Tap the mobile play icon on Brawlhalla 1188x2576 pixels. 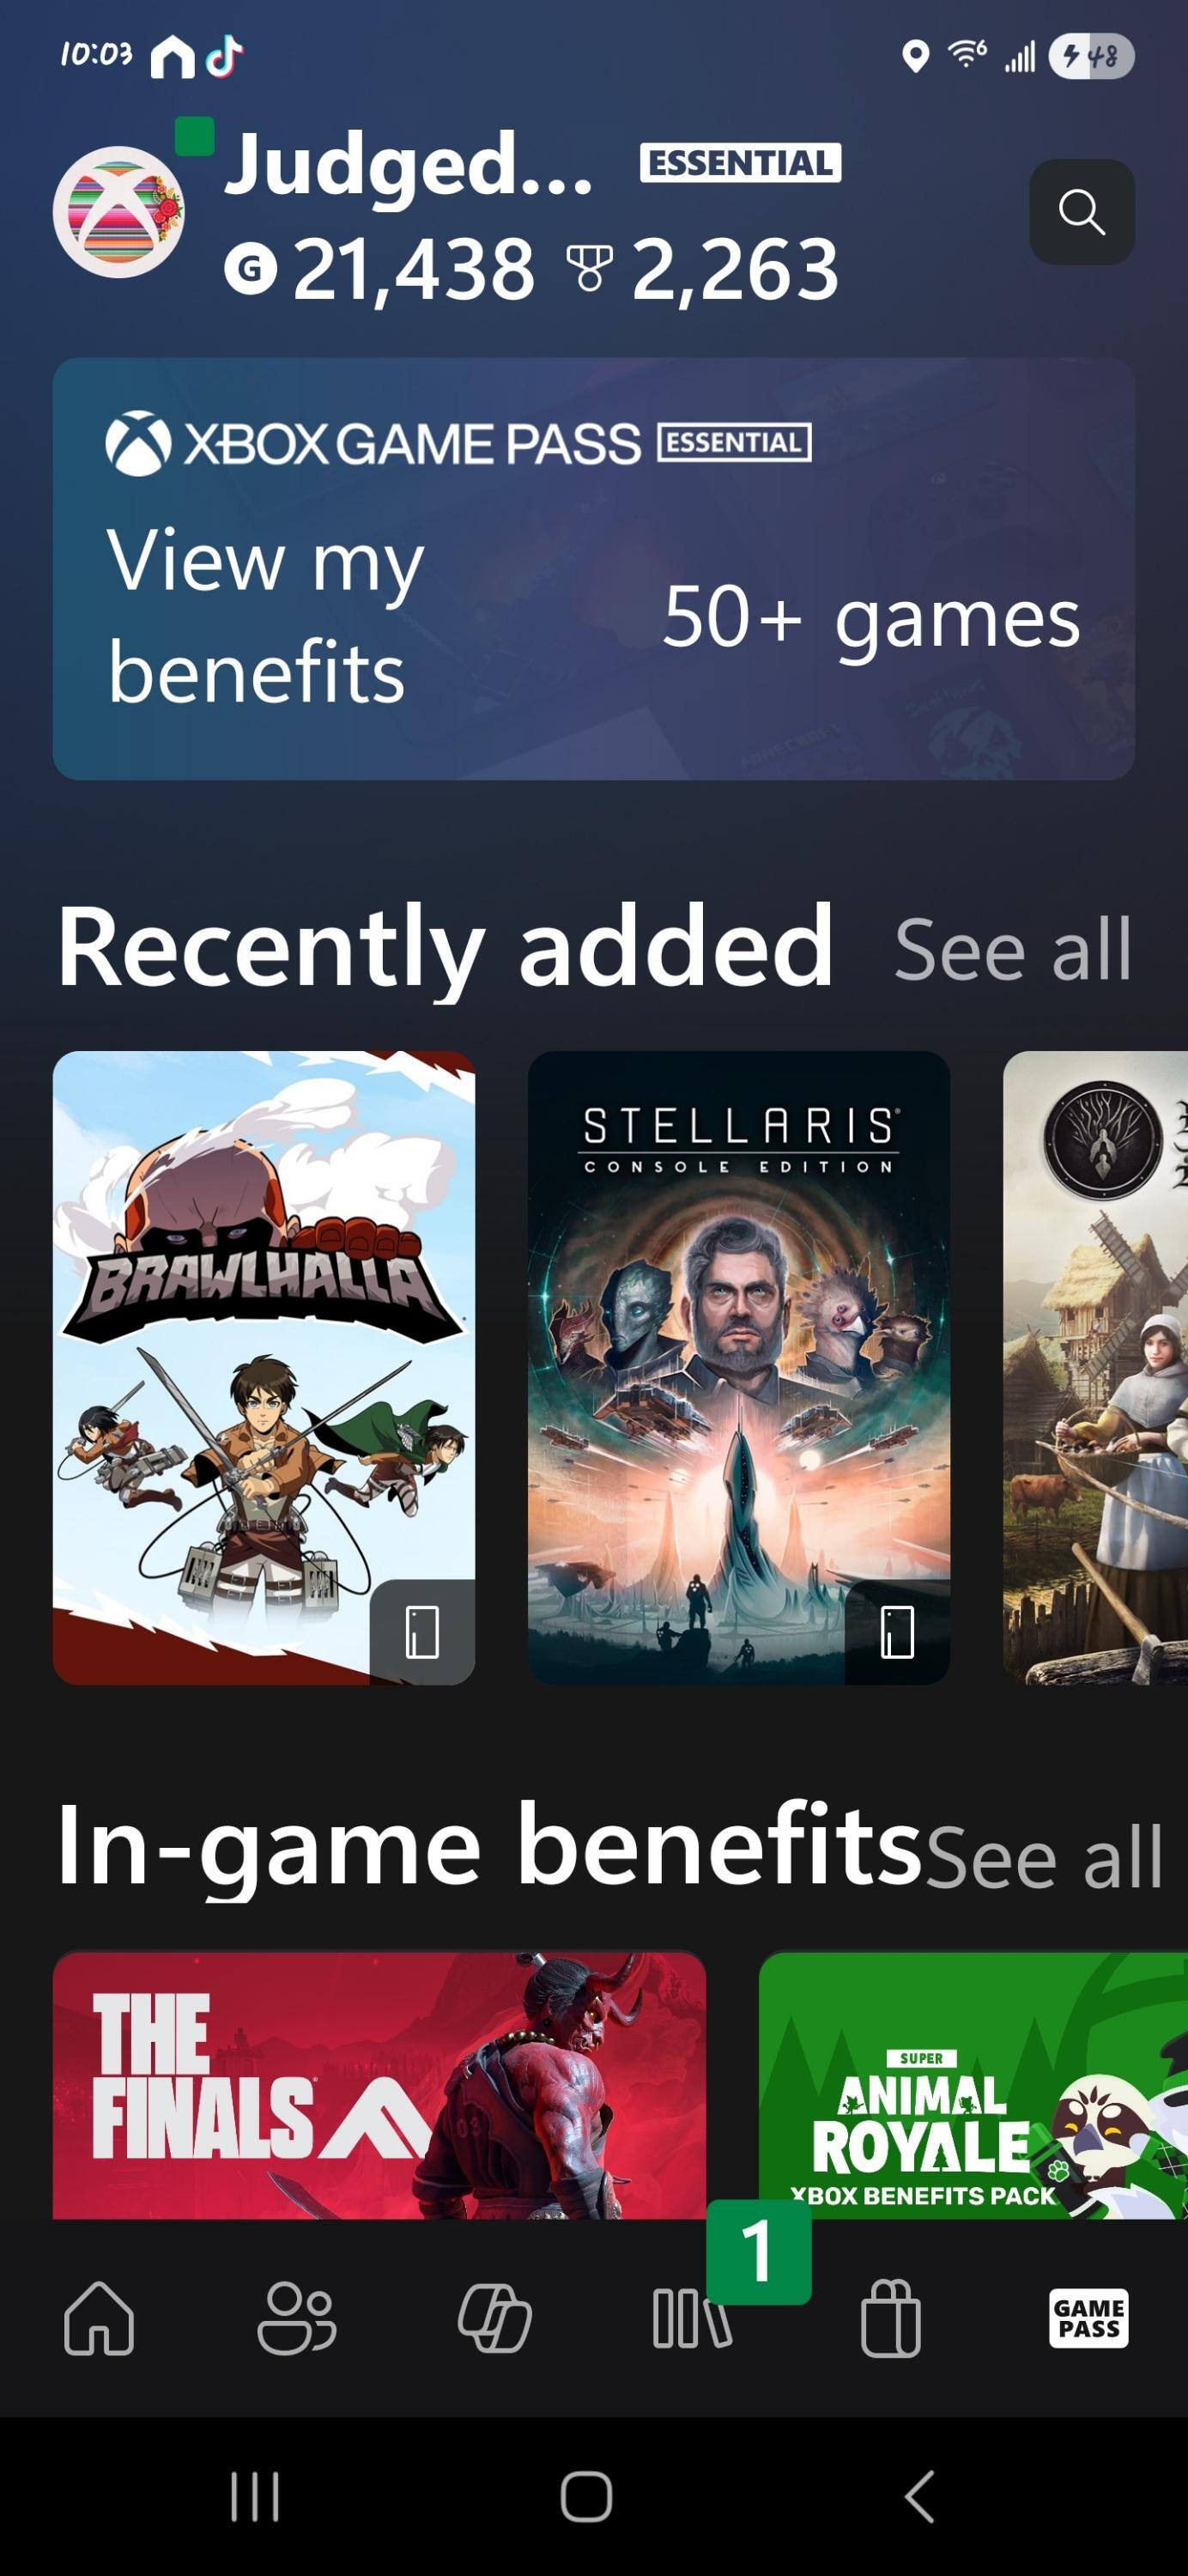422,1632
